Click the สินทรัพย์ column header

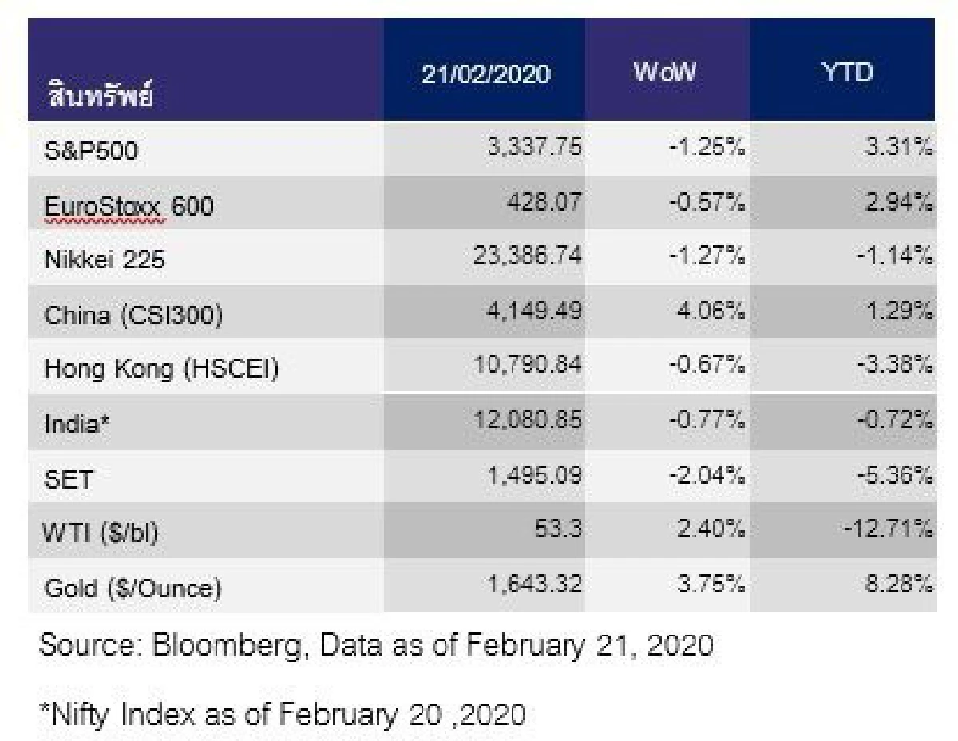click(x=101, y=98)
